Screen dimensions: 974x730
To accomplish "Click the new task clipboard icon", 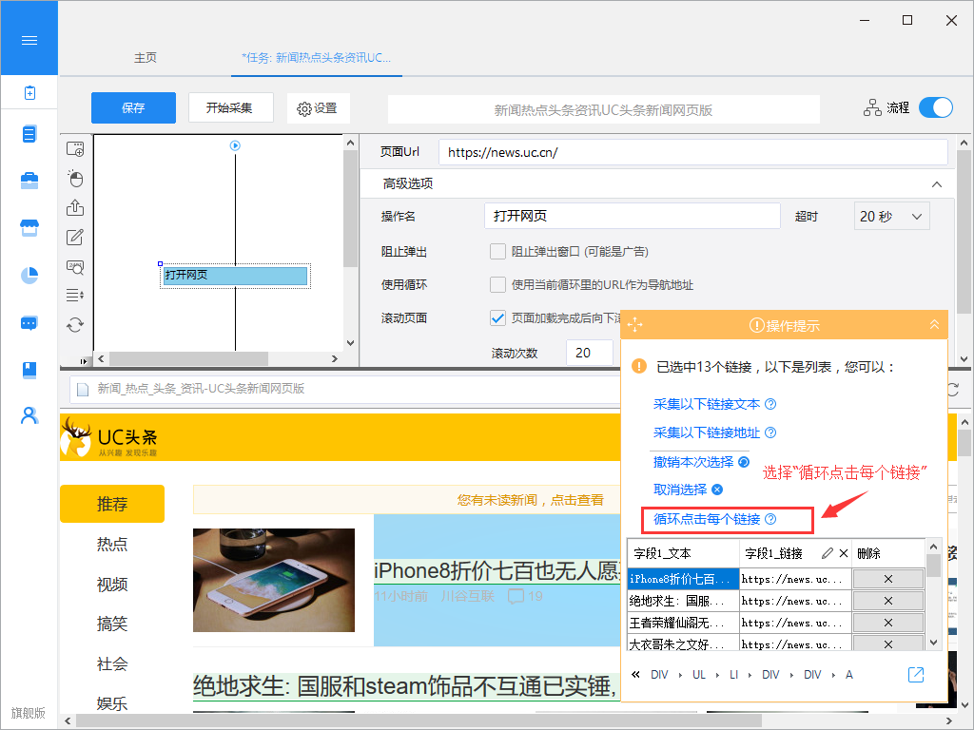I will 29,93.
